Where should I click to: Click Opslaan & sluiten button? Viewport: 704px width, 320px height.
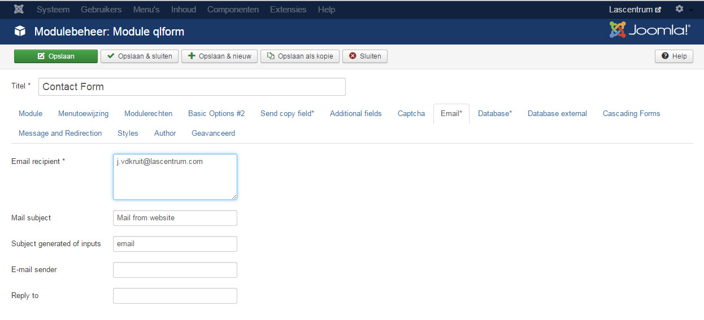pos(140,56)
